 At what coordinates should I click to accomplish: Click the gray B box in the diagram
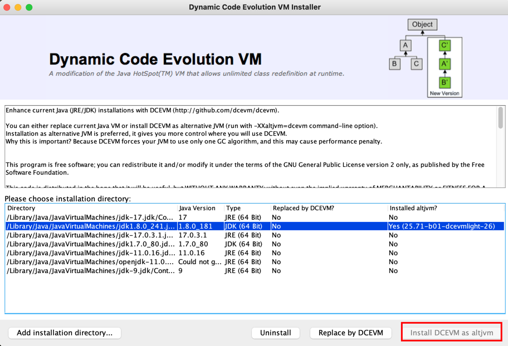coord(394,64)
